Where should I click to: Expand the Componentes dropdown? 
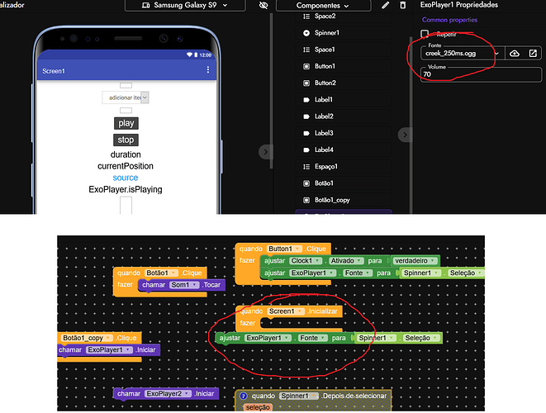click(x=323, y=6)
